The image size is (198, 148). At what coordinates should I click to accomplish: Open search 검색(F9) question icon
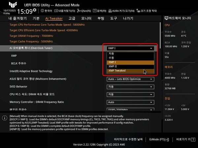[x=95, y=11]
